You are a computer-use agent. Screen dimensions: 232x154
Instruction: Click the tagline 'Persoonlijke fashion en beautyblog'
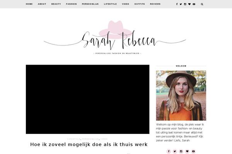118,54
